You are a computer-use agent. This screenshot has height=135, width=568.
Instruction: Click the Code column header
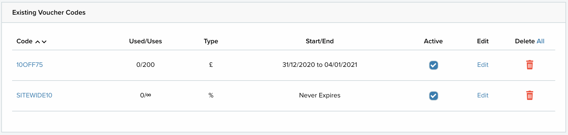click(24, 41)
